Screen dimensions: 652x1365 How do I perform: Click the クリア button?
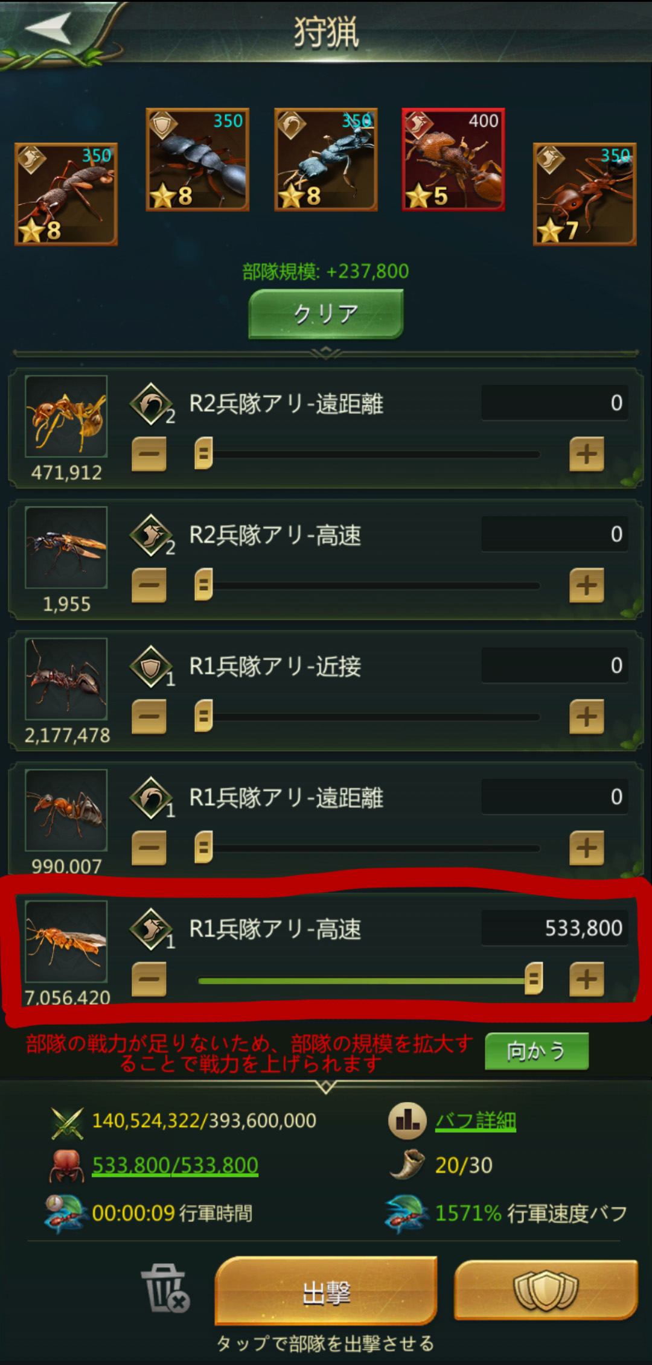[x=326, y=314]
